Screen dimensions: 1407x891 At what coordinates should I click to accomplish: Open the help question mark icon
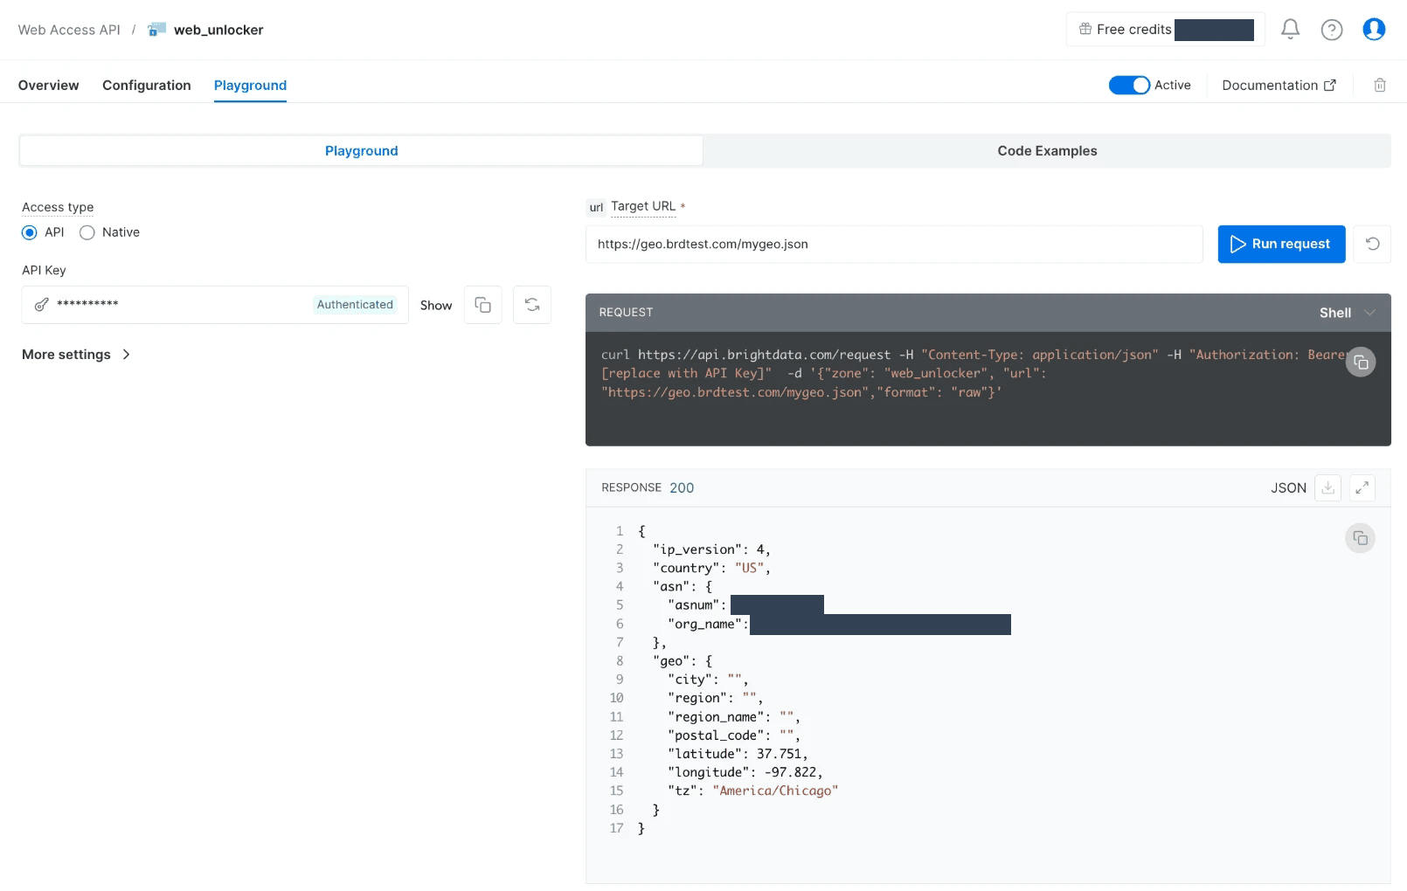[1331, 30]
